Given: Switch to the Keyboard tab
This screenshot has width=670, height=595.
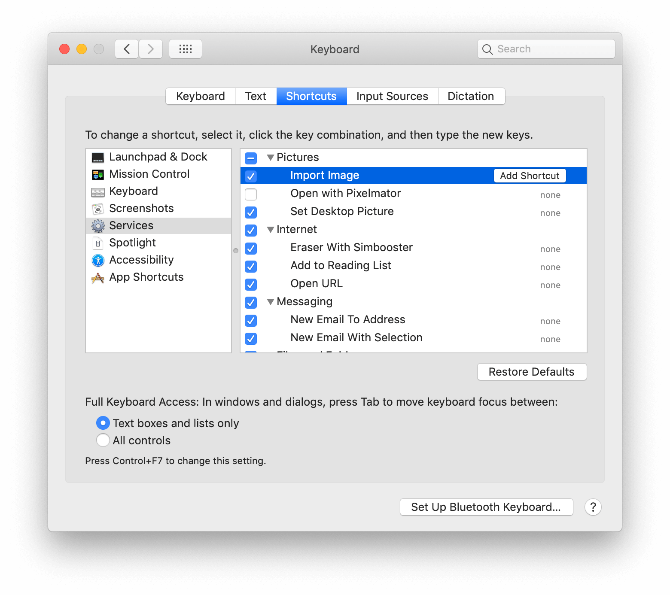Looking at the screenshot, I should pyautogui.click(x=201, y=96).
